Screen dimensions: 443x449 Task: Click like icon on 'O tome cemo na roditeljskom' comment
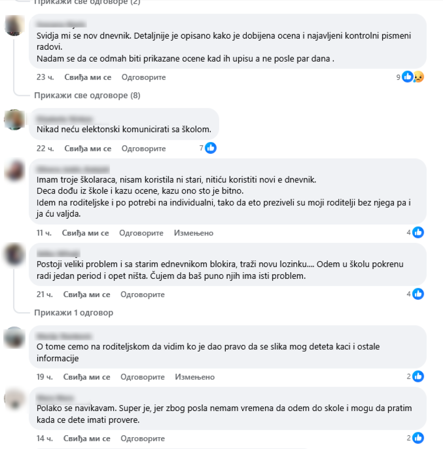click(x=418, y=376)
